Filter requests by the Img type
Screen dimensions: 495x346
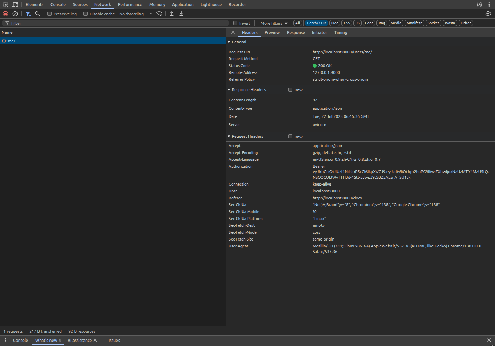pyautogui.click(x=382, y=23)
